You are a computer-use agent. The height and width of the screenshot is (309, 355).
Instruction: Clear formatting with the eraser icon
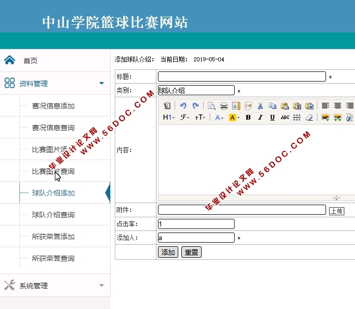pyautogui.click(x=309, y=118)
